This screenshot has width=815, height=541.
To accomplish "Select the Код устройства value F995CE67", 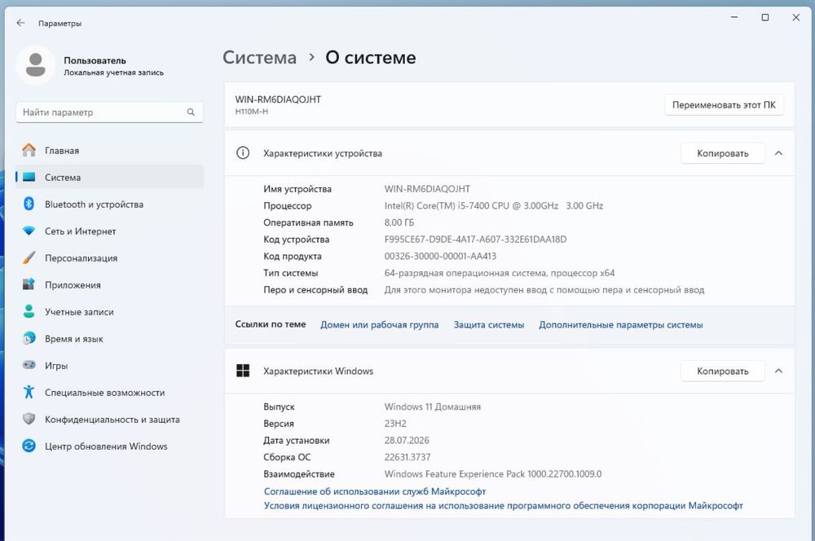I will tap(476, 240).
